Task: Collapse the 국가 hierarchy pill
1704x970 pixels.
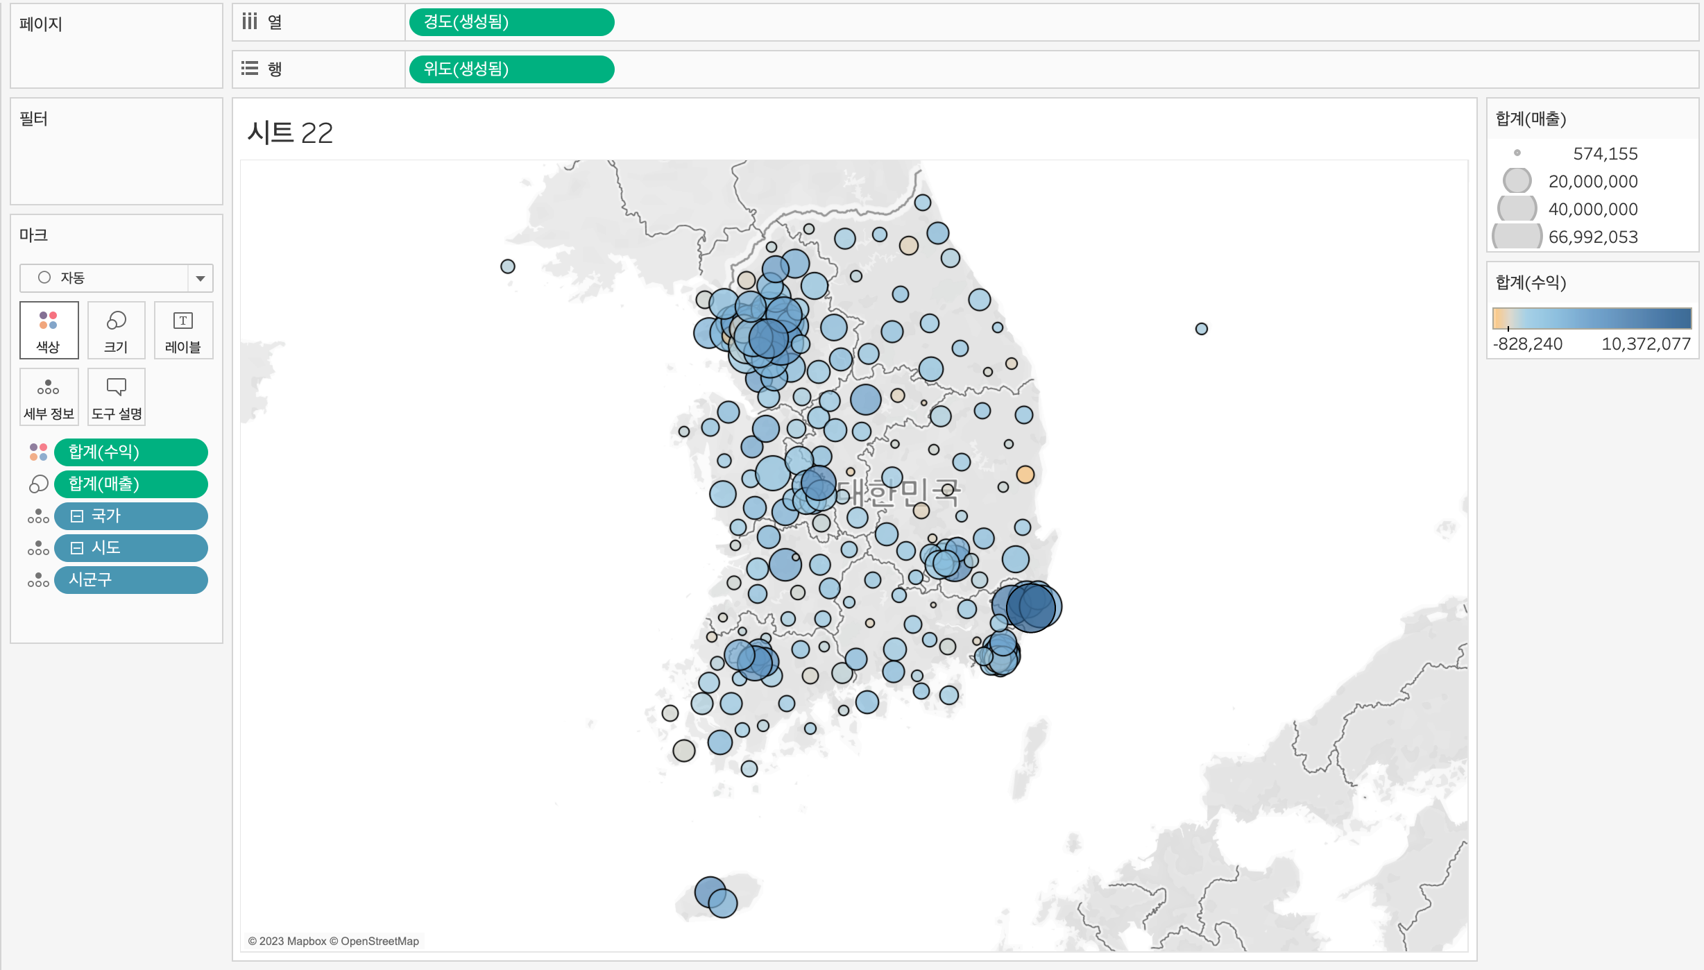Action: pos(77,516)
